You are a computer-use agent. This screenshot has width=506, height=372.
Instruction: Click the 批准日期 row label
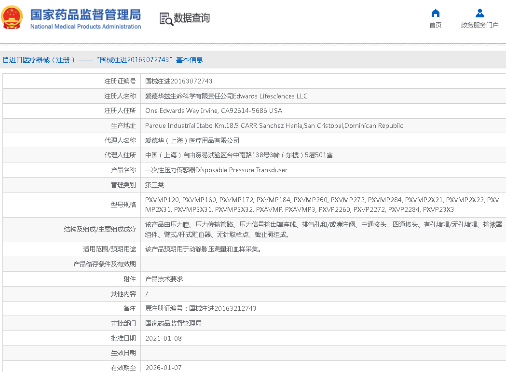123,338
